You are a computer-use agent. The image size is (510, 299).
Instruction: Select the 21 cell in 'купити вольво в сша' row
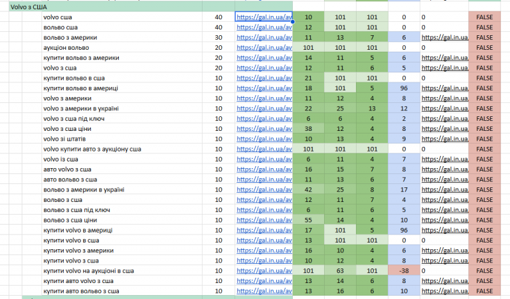(x=308, y=78)
